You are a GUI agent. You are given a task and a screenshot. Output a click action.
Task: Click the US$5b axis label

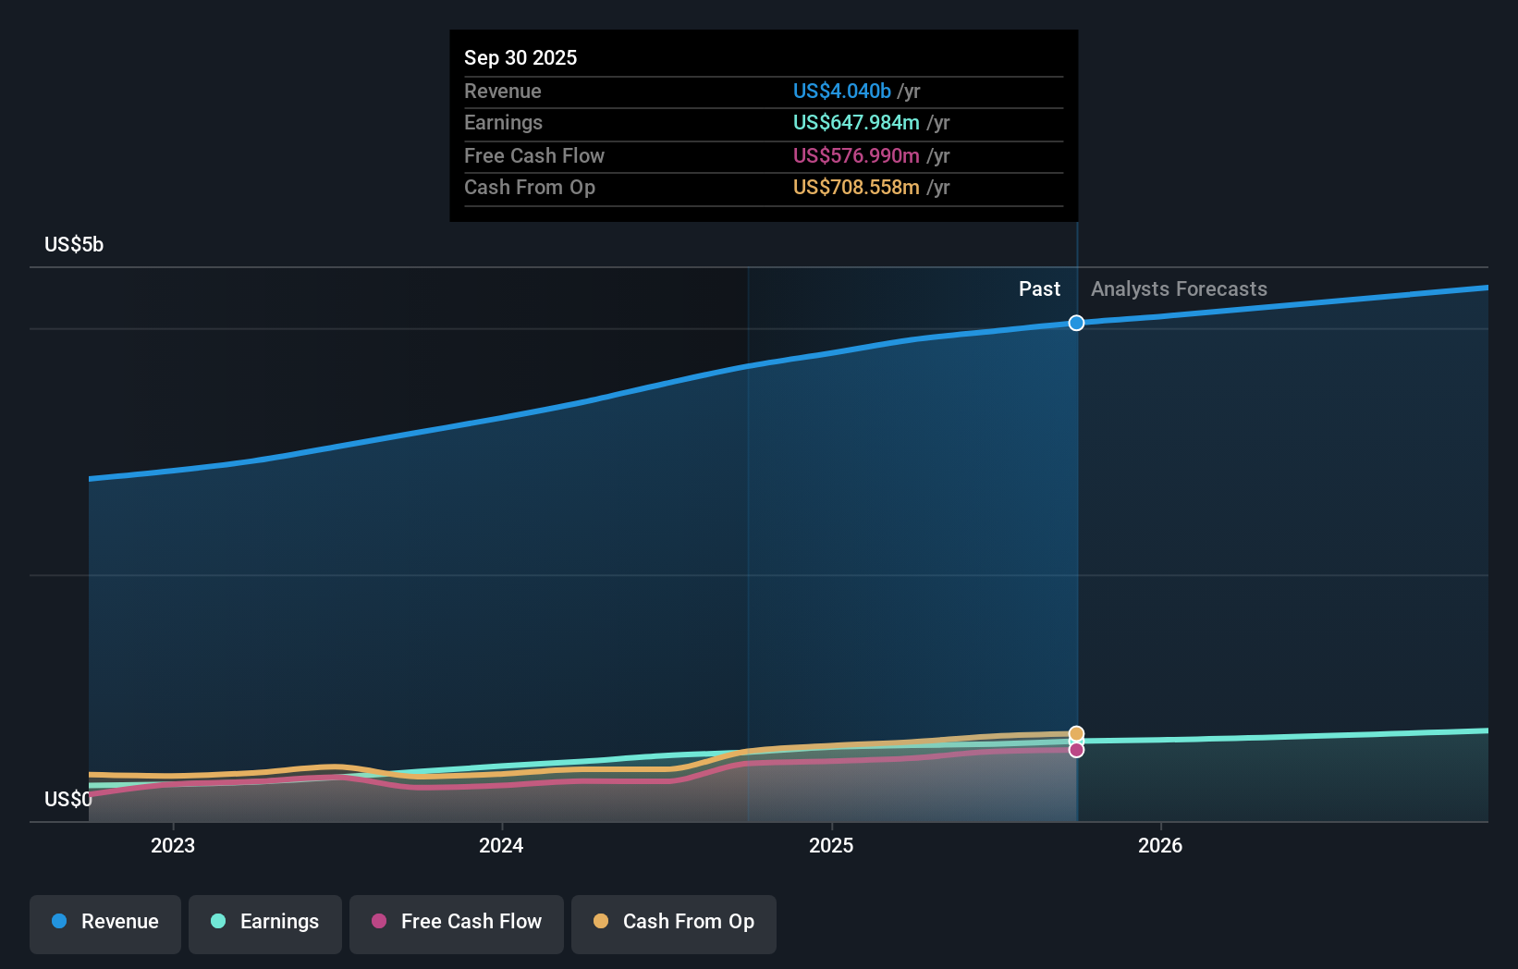72,244
